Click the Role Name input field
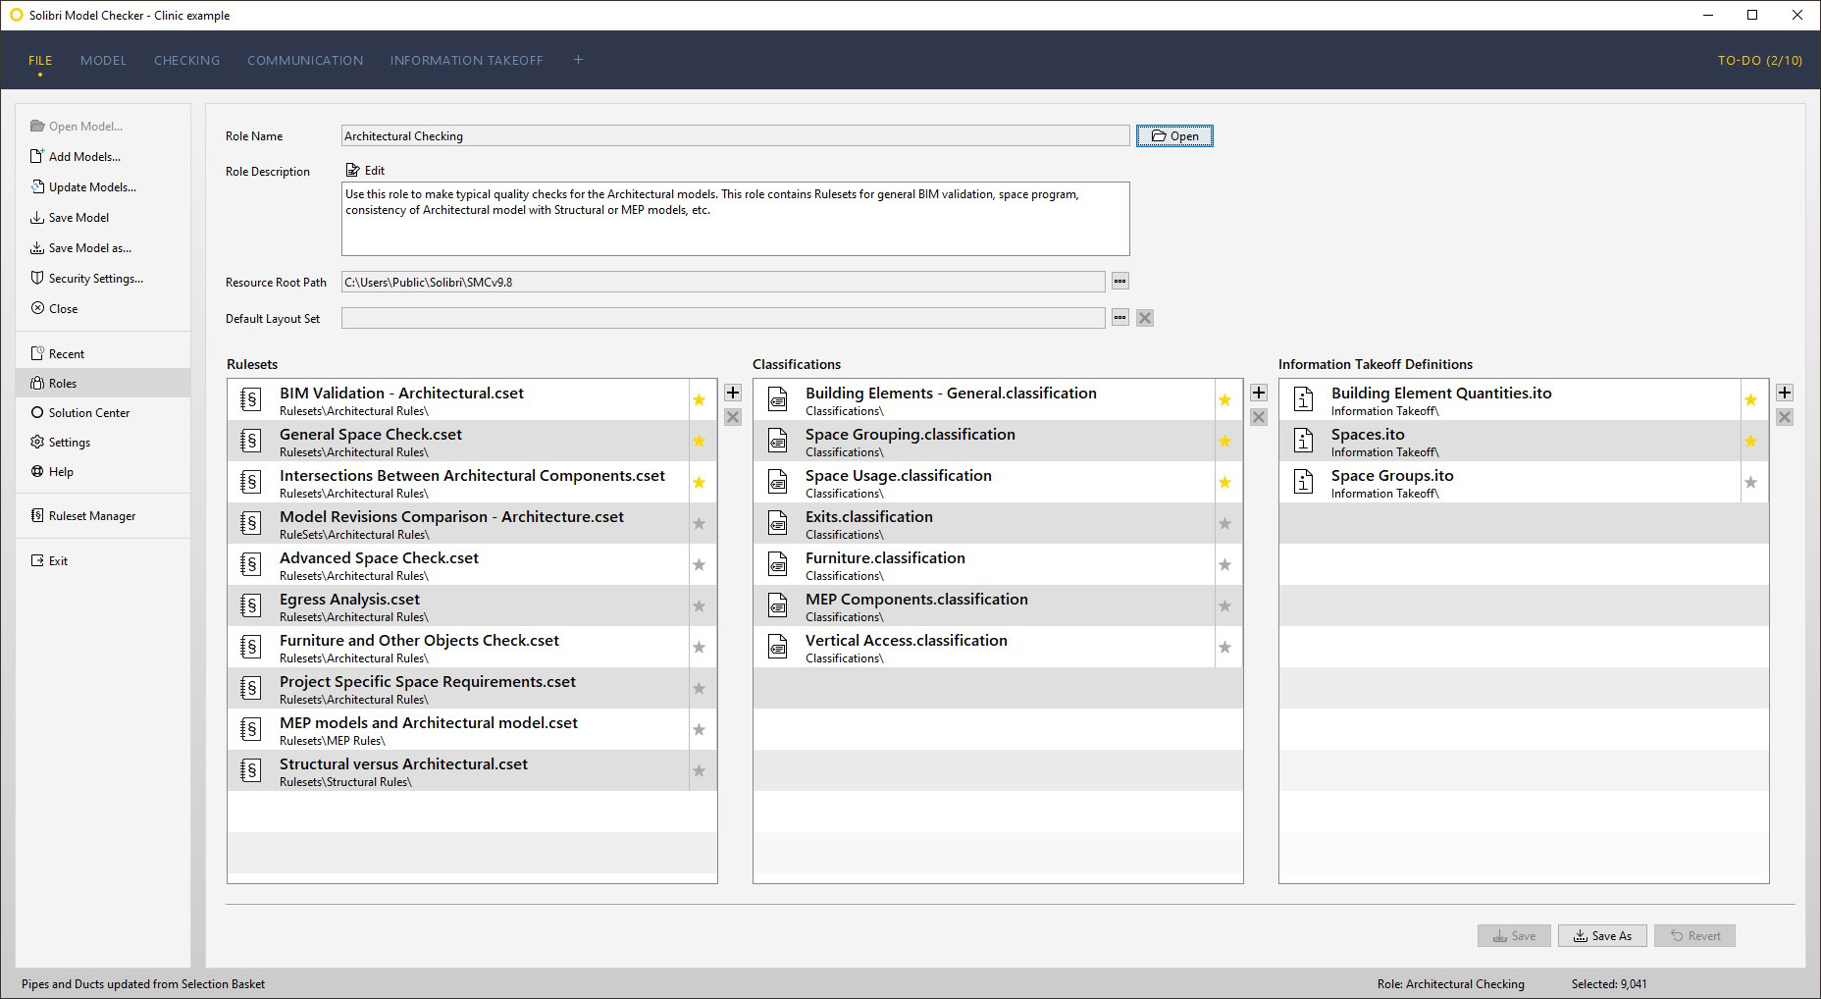Image resolution: width=1821 pixels, height=999 pixels. point(735,136)
